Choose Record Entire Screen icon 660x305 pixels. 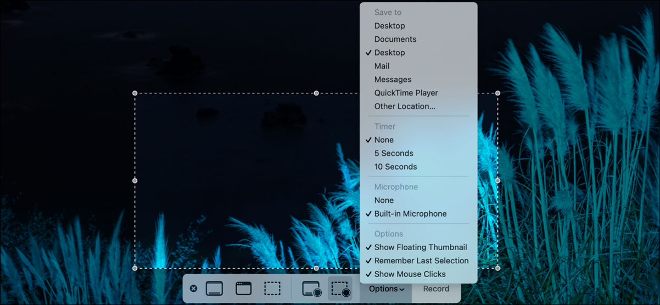pos(311,289)
